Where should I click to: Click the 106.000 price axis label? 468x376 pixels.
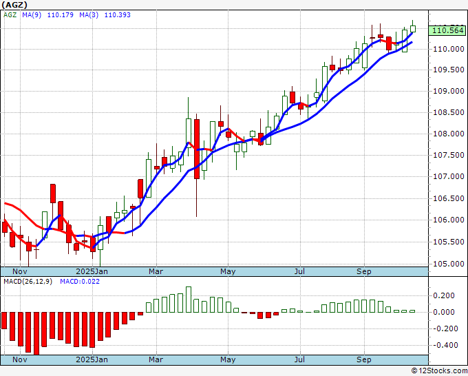pyautogui.click(x=449, y=220)
